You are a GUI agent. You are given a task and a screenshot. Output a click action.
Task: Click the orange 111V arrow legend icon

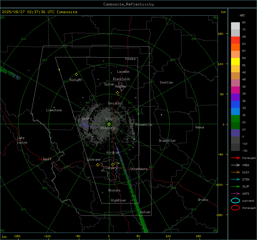[x=235, y=172]
